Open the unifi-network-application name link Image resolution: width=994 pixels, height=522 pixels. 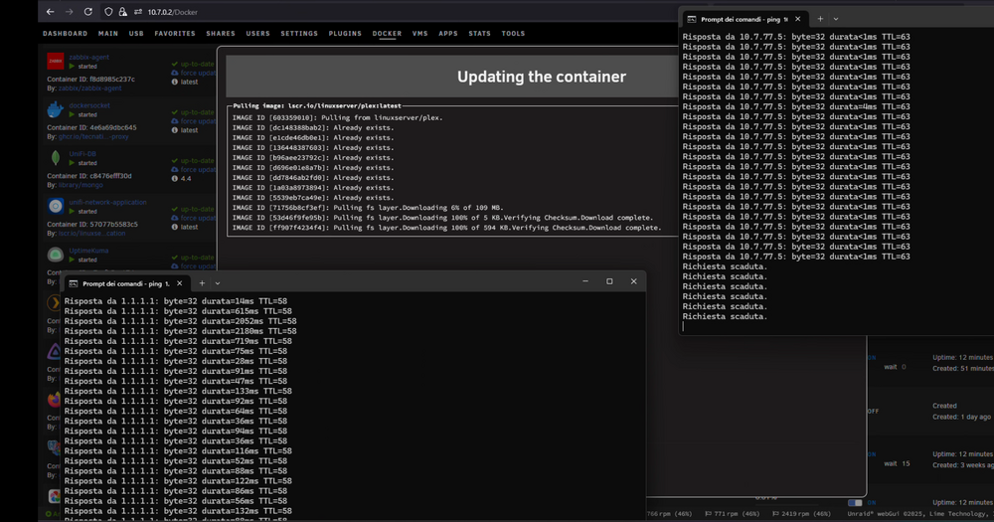tap(107, 202)
